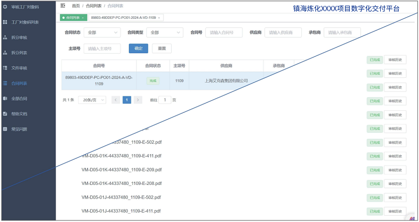The image size is (419, 222).
Task: Click the 常见问题 sidebar icon
Action: [5, 128]
